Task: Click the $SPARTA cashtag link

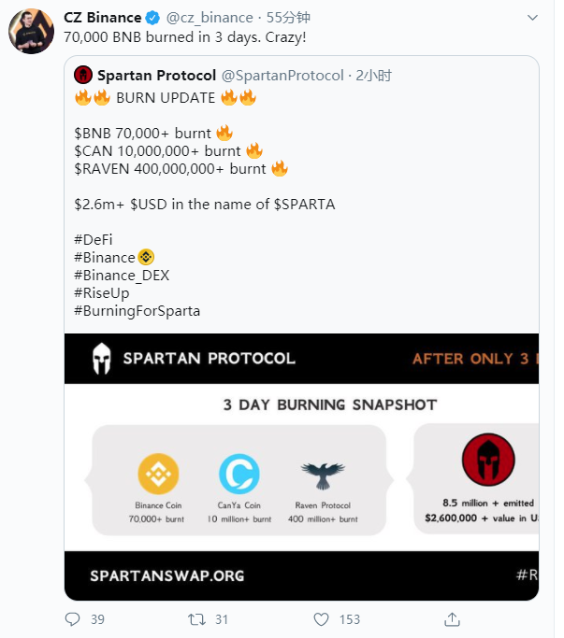Action: [304, 204]
